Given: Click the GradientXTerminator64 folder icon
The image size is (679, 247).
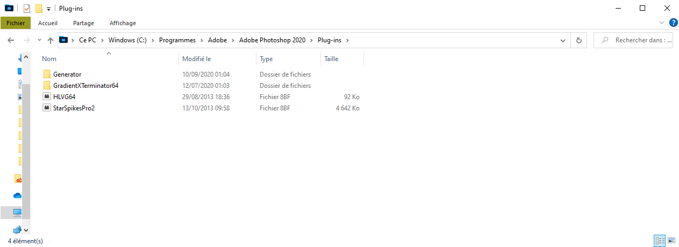Looking at the screenshot, I should pos(47,86).
